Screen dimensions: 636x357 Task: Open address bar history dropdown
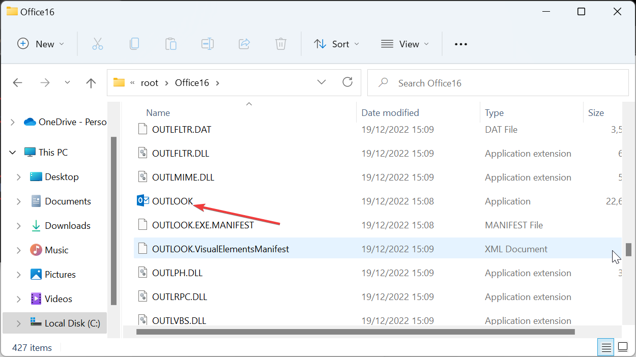coord(322,82)
